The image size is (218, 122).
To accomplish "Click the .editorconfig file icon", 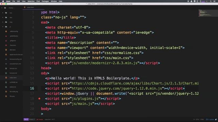I will (6, 32).
